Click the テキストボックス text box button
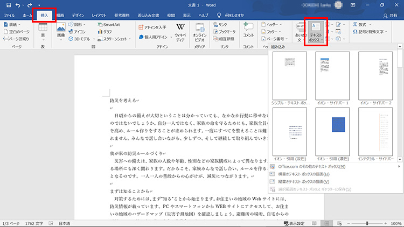 [316, 31]
